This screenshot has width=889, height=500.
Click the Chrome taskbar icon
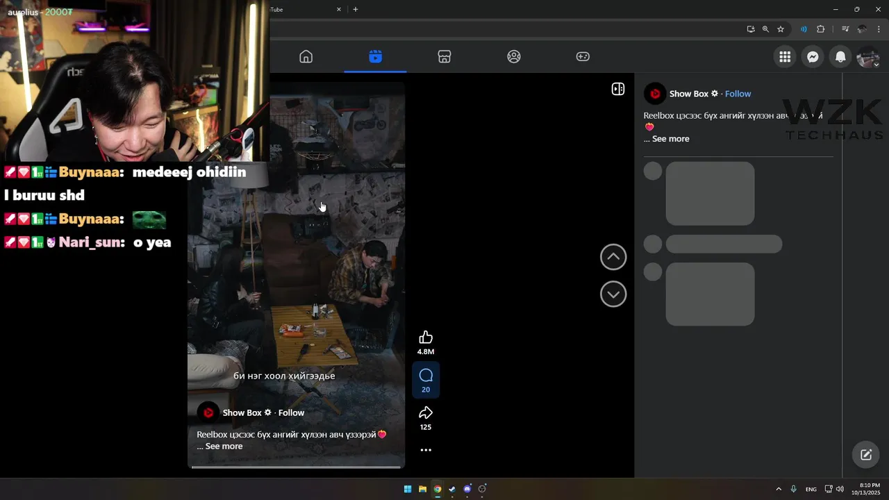pos(438,489)
